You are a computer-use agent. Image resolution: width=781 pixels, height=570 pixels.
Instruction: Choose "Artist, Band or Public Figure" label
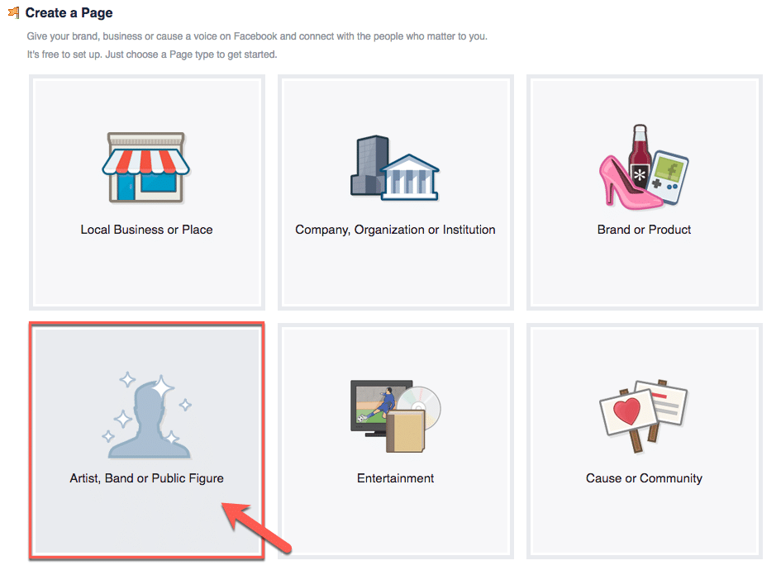click(x=146, y=478)
